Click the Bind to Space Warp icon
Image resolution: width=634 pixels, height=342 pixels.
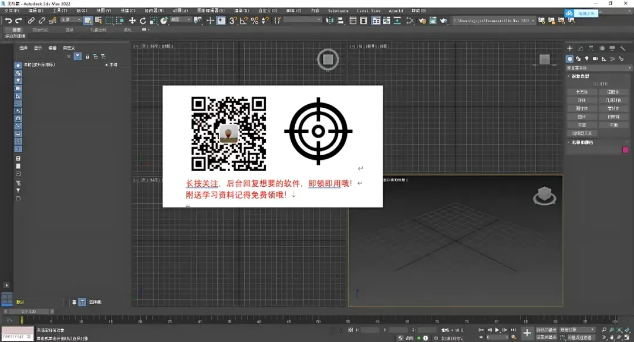point(53,20)
